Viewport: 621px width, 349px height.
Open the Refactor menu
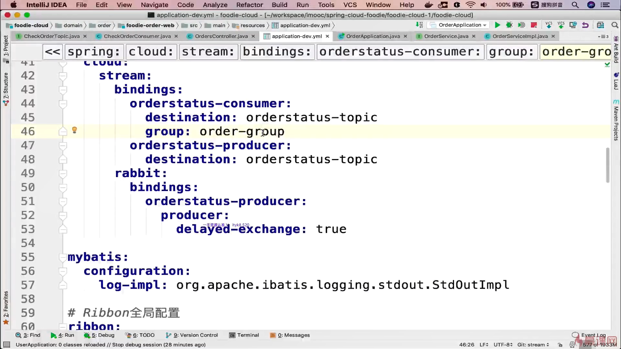[x=249, y=5]
